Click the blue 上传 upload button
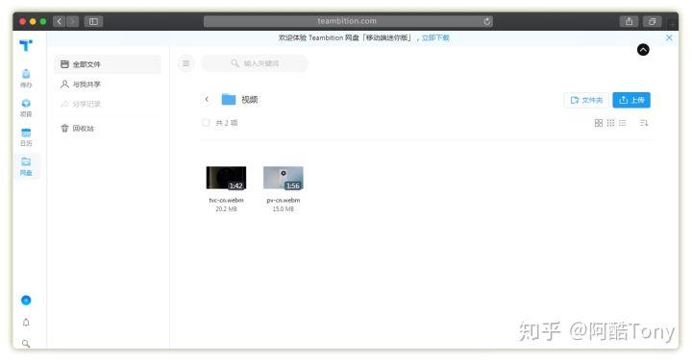 click(x=631, y=100)
